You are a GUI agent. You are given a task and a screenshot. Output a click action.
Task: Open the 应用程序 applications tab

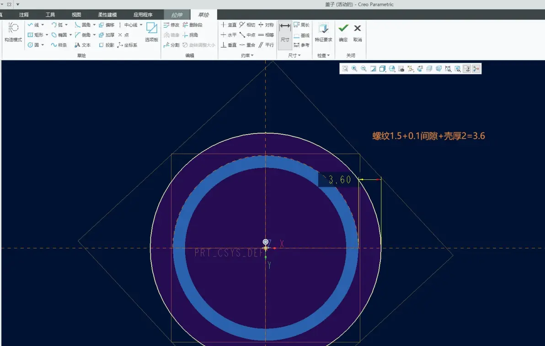[143, 15]
